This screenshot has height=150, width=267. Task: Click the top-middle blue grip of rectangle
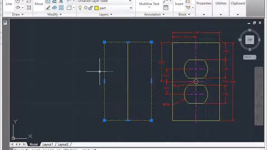coord(128,42)
